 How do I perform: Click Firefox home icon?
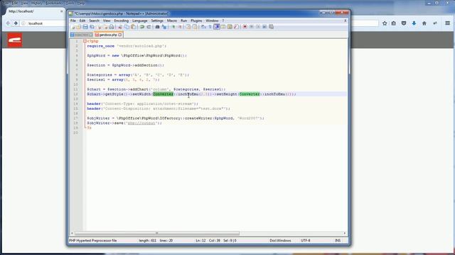tap(424, 23)
